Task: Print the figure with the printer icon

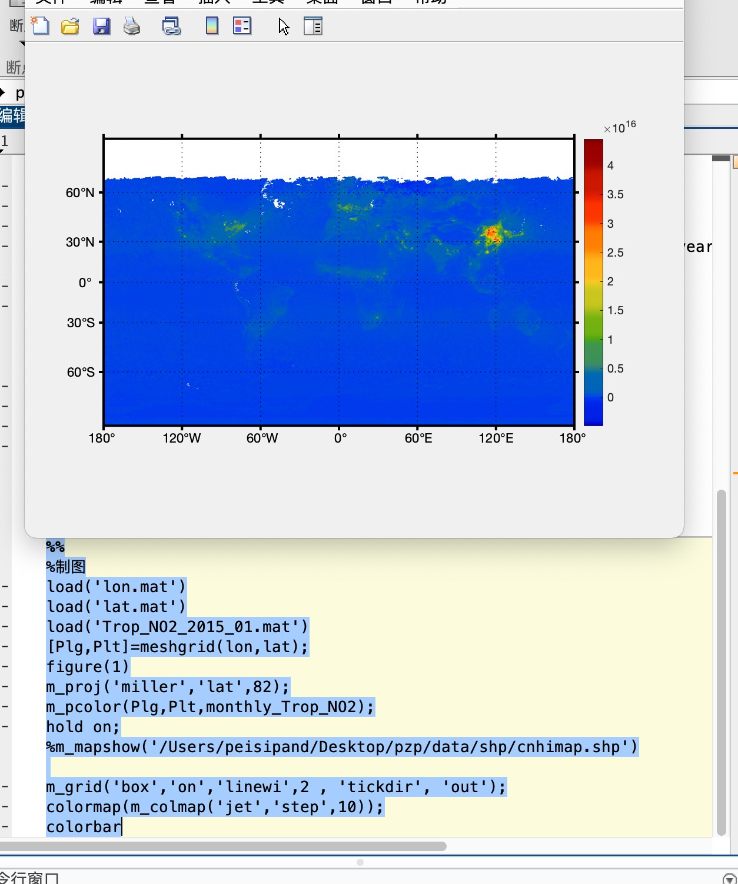Action: click(x=132, y=26)
